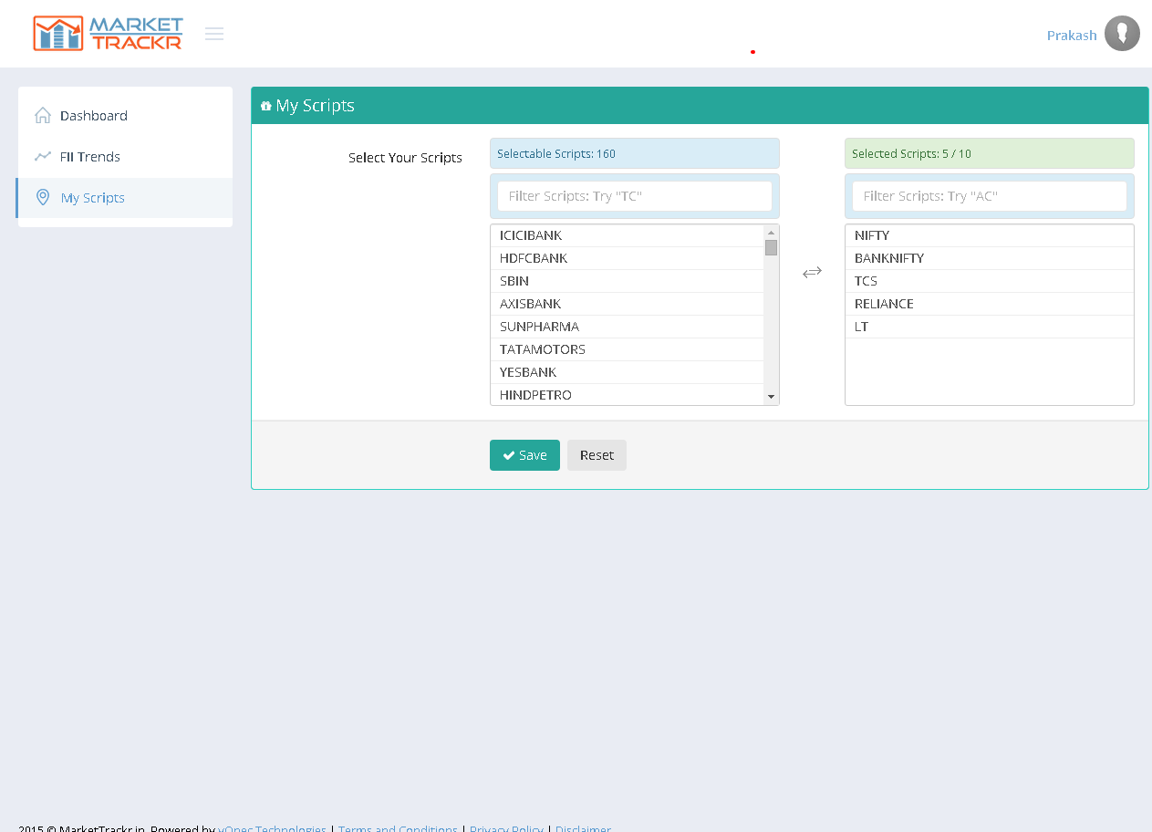Click the Prakash user avatar icon
The width and height of the screenshot is (1152, 832).
click(1122, 34)
